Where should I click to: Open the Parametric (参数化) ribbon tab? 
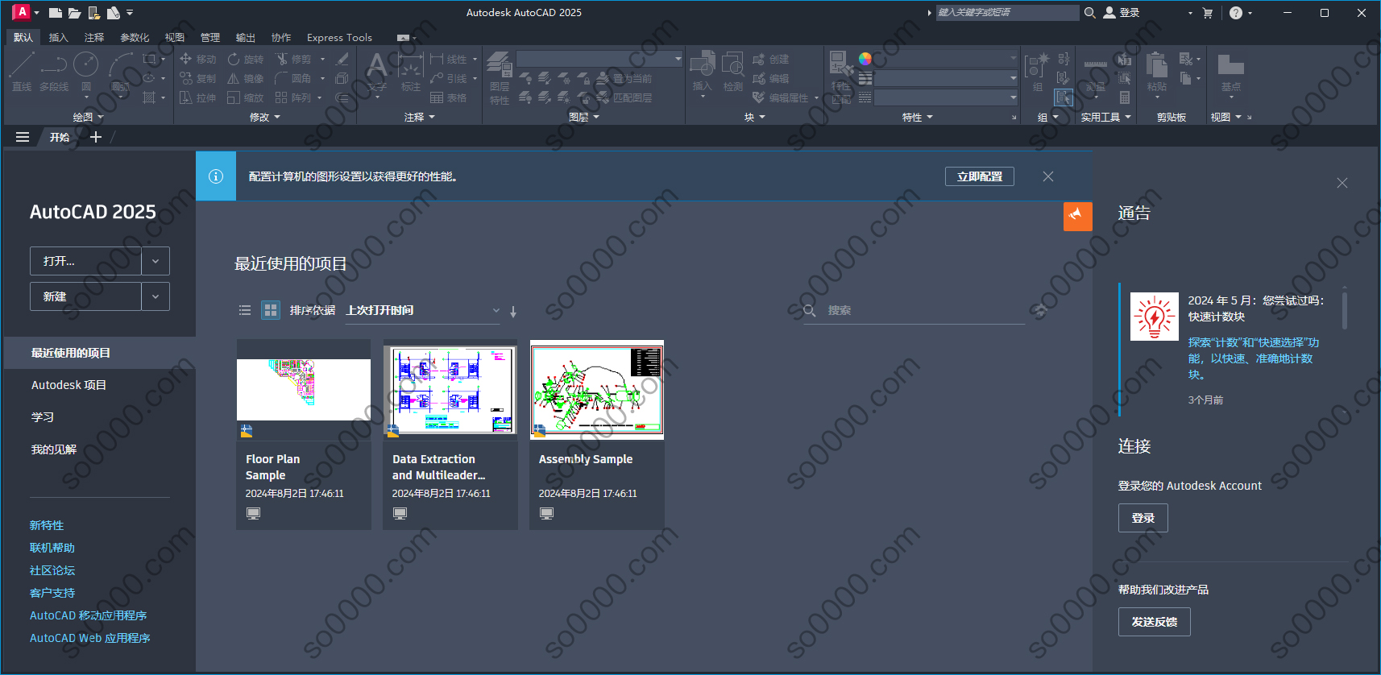(135, 37)
